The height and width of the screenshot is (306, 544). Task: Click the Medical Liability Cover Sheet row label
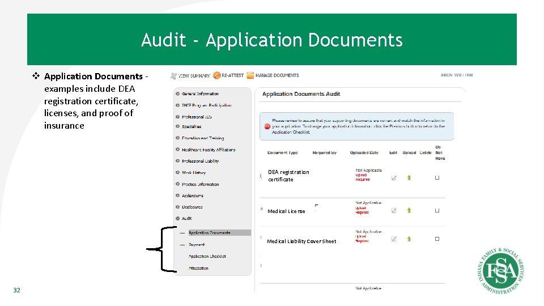(301, 241)
